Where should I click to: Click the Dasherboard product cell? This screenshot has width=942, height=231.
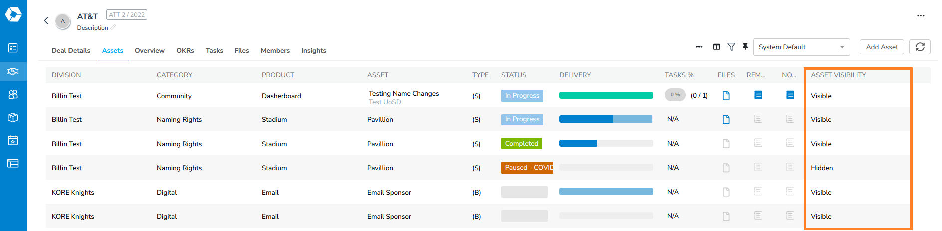[281, 96]
